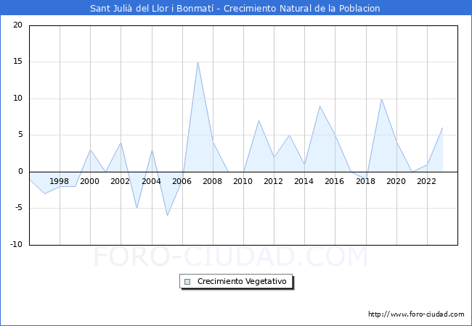The height and width of the screenshot is (326, 472).
Task: Click the 20 label on the y-axis
Action: click(17, 25)
